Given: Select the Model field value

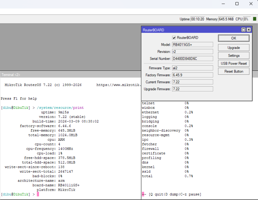Looking at the screenshot, I should [x=192, y=44].
